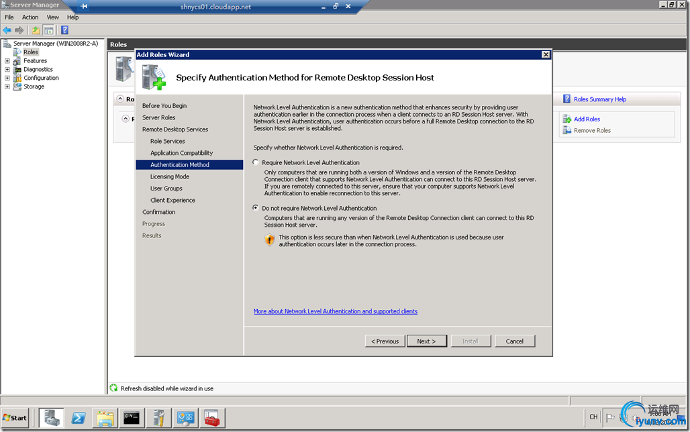Open the Start menu

(15, 417)
